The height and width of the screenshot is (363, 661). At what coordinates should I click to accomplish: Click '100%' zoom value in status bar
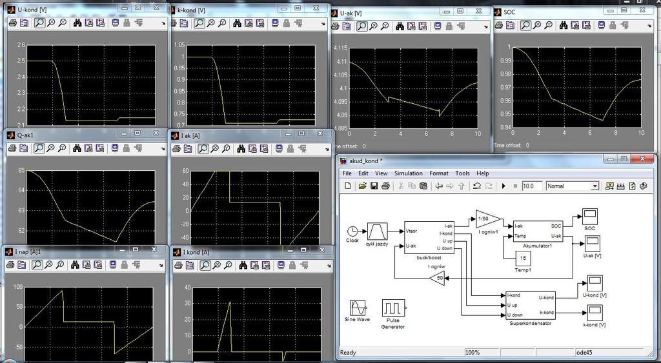(473, 352)
